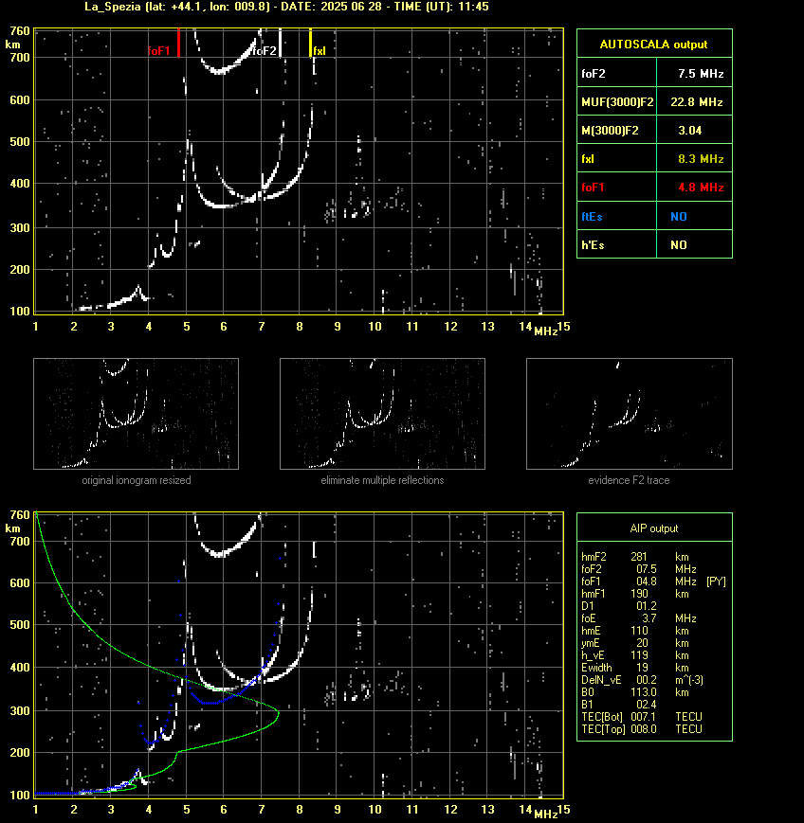The width and height of the screenshot is (804, 823).
Task: Select the hmE 110 km row
Action: pyautogui.click(x=635, y=631)
